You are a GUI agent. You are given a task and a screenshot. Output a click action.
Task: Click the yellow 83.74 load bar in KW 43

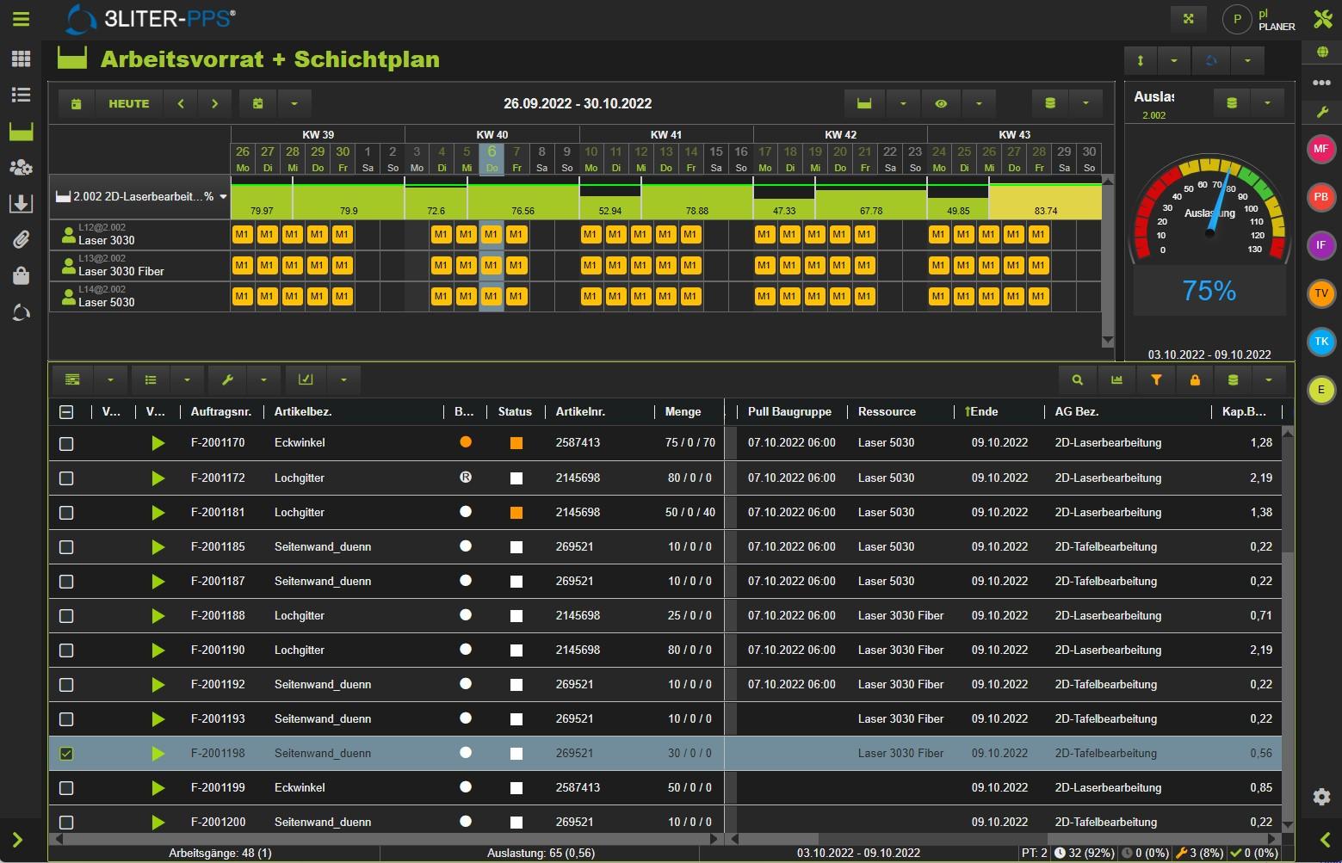pyautogui.click(x=1045, y=202)
